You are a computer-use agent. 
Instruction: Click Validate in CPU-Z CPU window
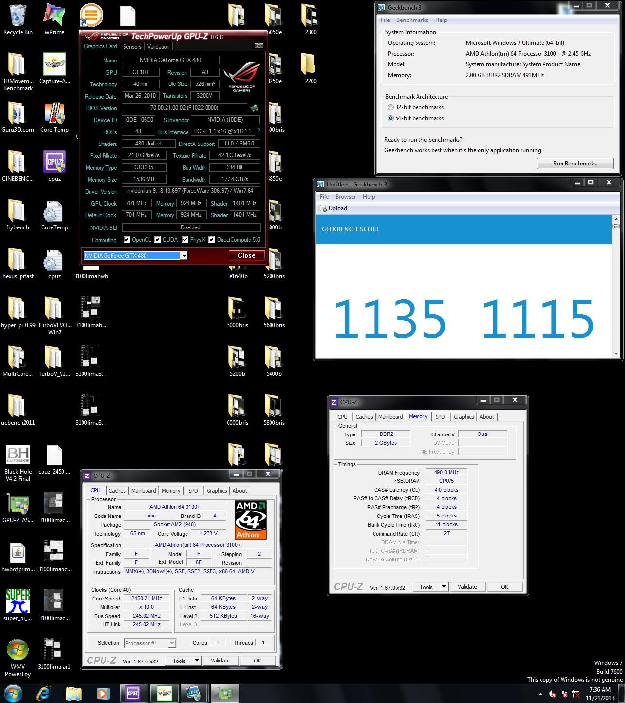(220, 661)
